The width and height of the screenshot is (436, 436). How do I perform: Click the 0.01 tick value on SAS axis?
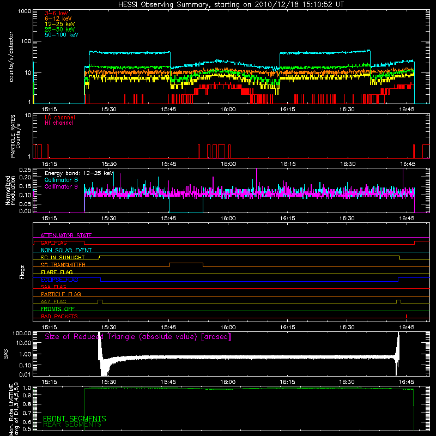(x=25, y=374)
